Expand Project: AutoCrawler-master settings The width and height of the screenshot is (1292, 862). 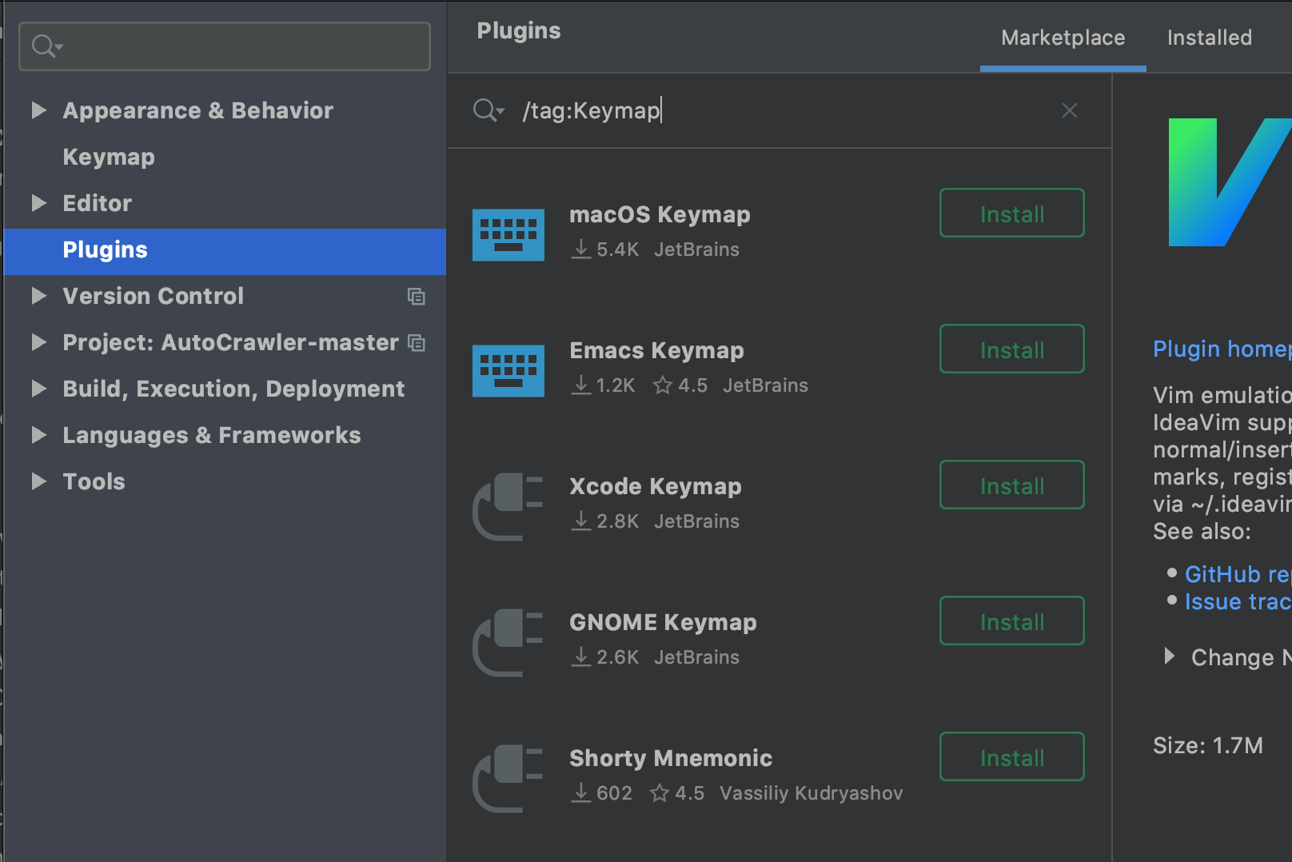pyautogui.click(x=38, y=342)
